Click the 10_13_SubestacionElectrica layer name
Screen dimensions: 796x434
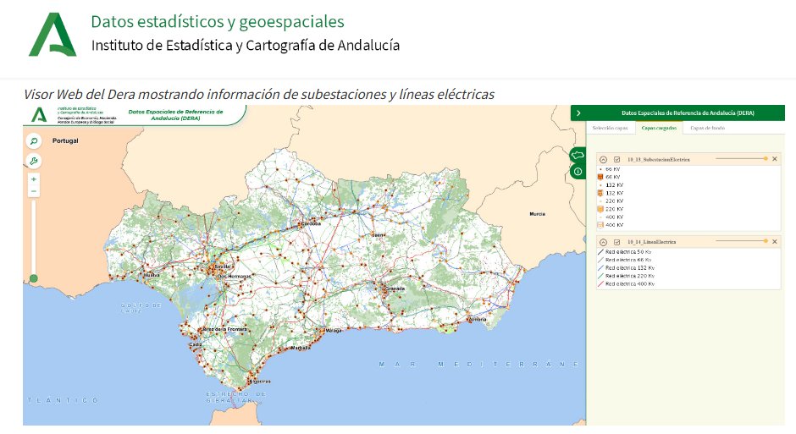(659, 159)
